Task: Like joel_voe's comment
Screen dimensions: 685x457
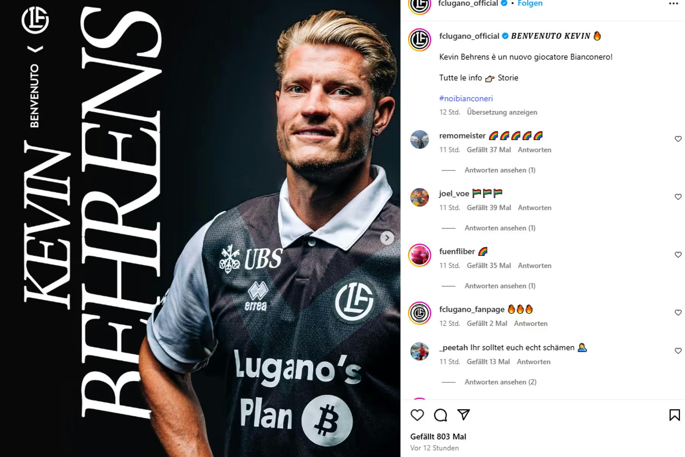Action: (678, 197)
